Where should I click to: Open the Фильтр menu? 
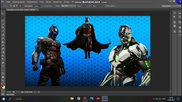67,2
